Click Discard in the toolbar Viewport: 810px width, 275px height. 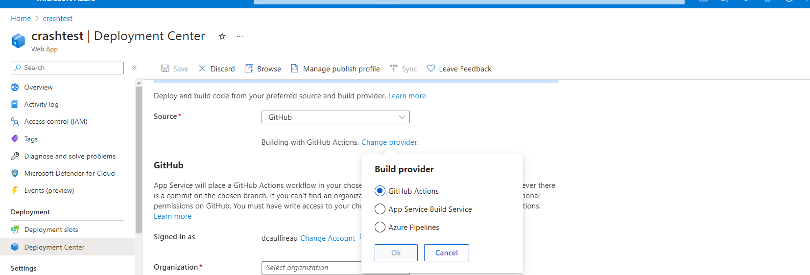click(x=217, y=69)
